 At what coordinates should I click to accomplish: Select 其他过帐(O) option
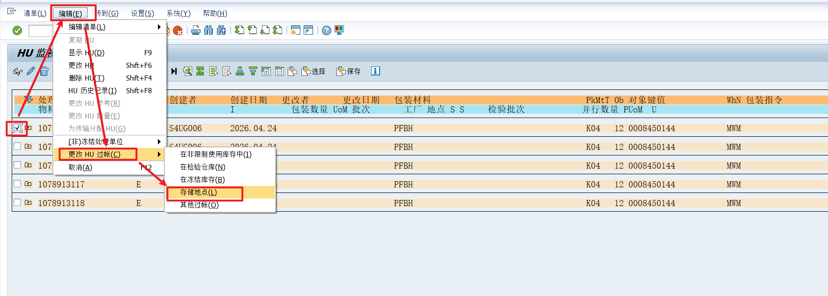point(220,205)
